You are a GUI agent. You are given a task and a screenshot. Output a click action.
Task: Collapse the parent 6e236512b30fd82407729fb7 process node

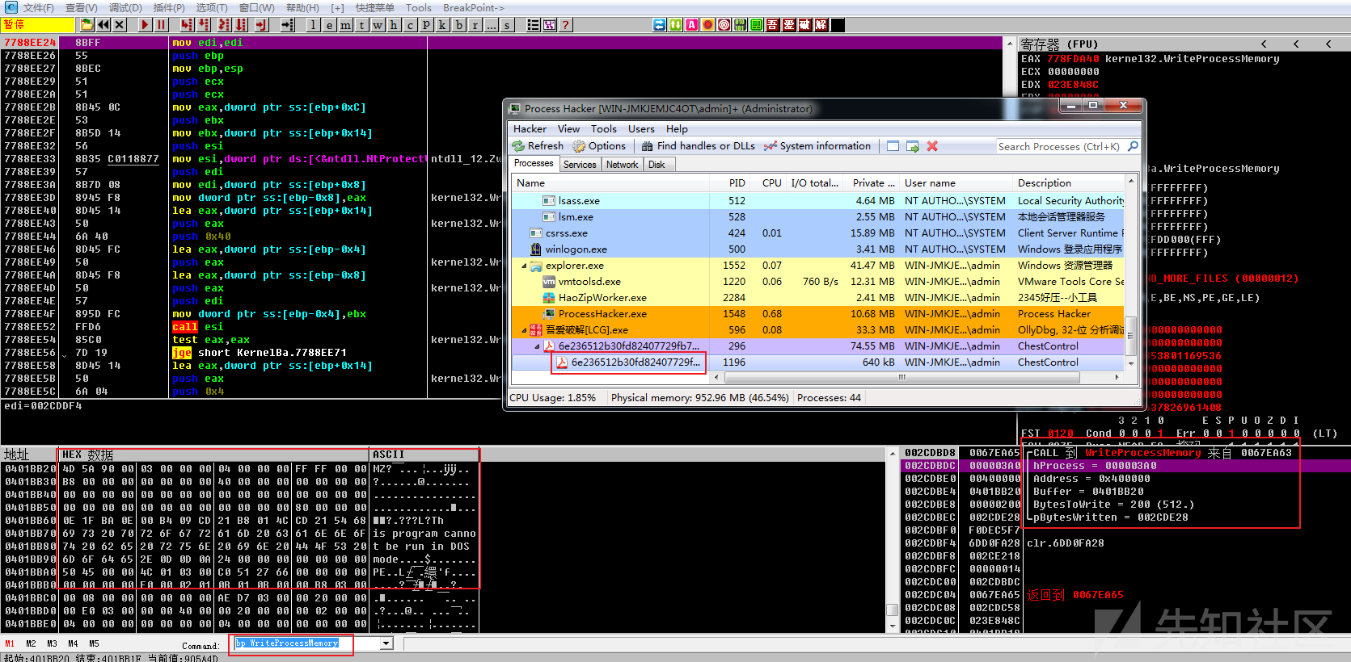click(537, 346)
